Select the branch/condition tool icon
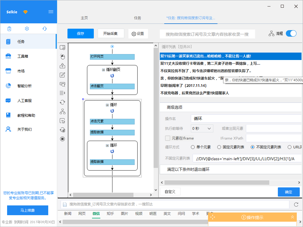Viewport: 303px width, 227px height. [x=62, y=111]
